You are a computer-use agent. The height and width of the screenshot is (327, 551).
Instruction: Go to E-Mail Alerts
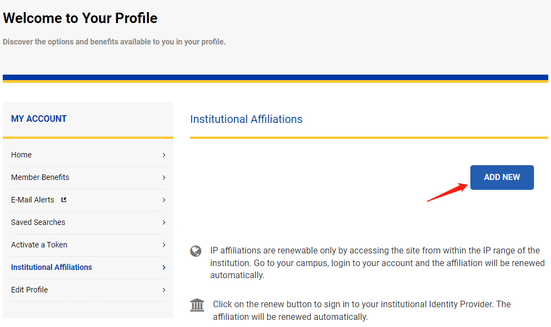pyautogui.click(x=32, y=200)
